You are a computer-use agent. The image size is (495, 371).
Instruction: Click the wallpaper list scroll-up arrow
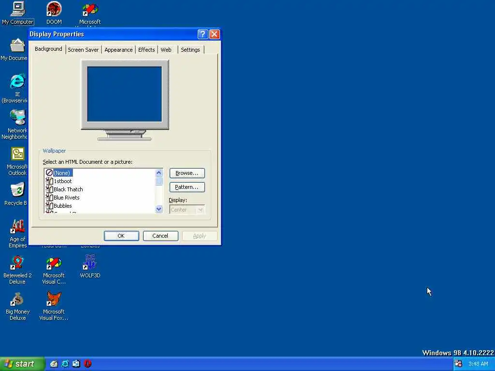coord(159,172)
